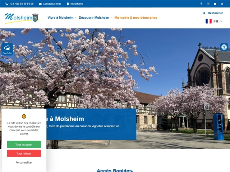Expand the FR language chevron
This screenshot has height=172, width=230.
[221, 21]
